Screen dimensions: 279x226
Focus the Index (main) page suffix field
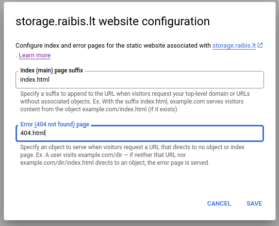coord(140,80)
